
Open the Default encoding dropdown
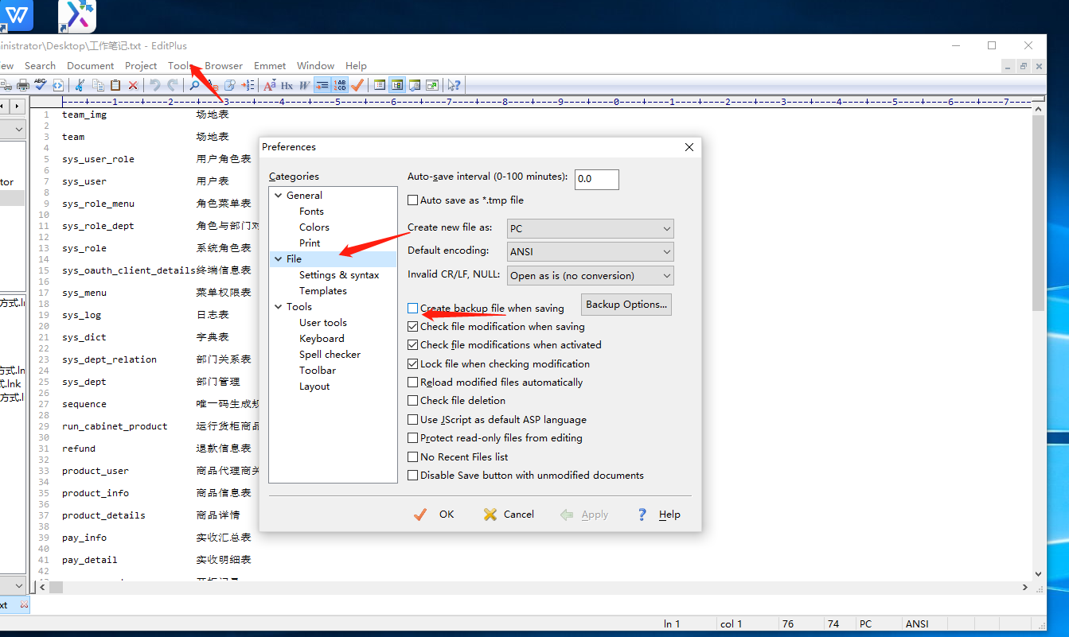[x=591, y=251]
